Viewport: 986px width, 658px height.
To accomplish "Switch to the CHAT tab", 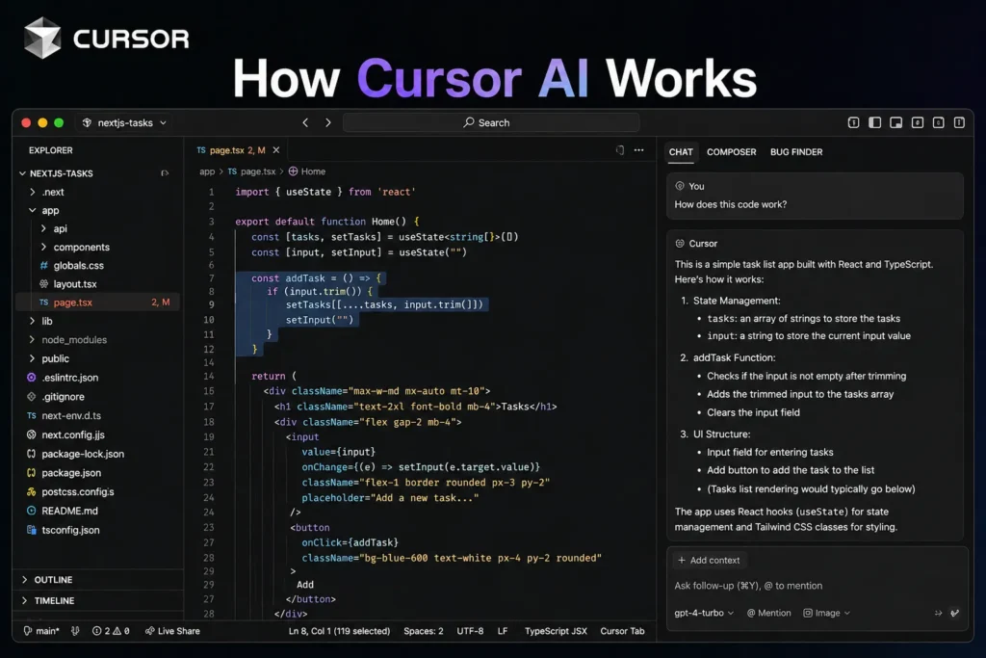I will tap(681, 152).
